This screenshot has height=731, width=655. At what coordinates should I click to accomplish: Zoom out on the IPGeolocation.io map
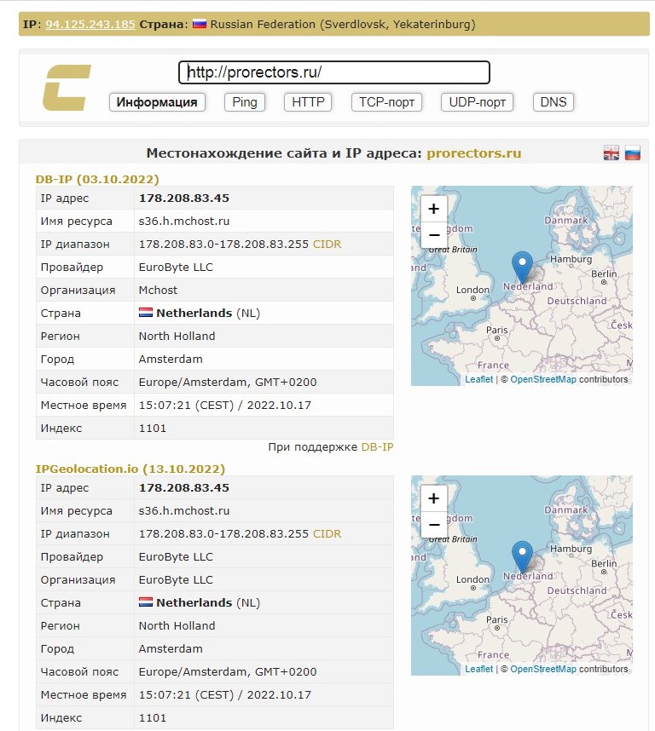(434, 525)
